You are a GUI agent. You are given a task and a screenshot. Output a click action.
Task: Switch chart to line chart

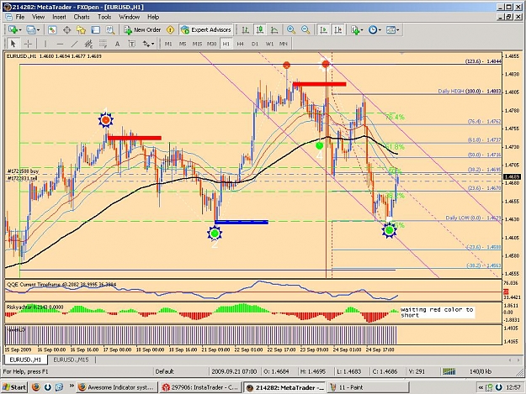pyautogui.click(x=274, y=29)
